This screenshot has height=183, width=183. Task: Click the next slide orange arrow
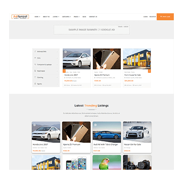click(149, 71)
